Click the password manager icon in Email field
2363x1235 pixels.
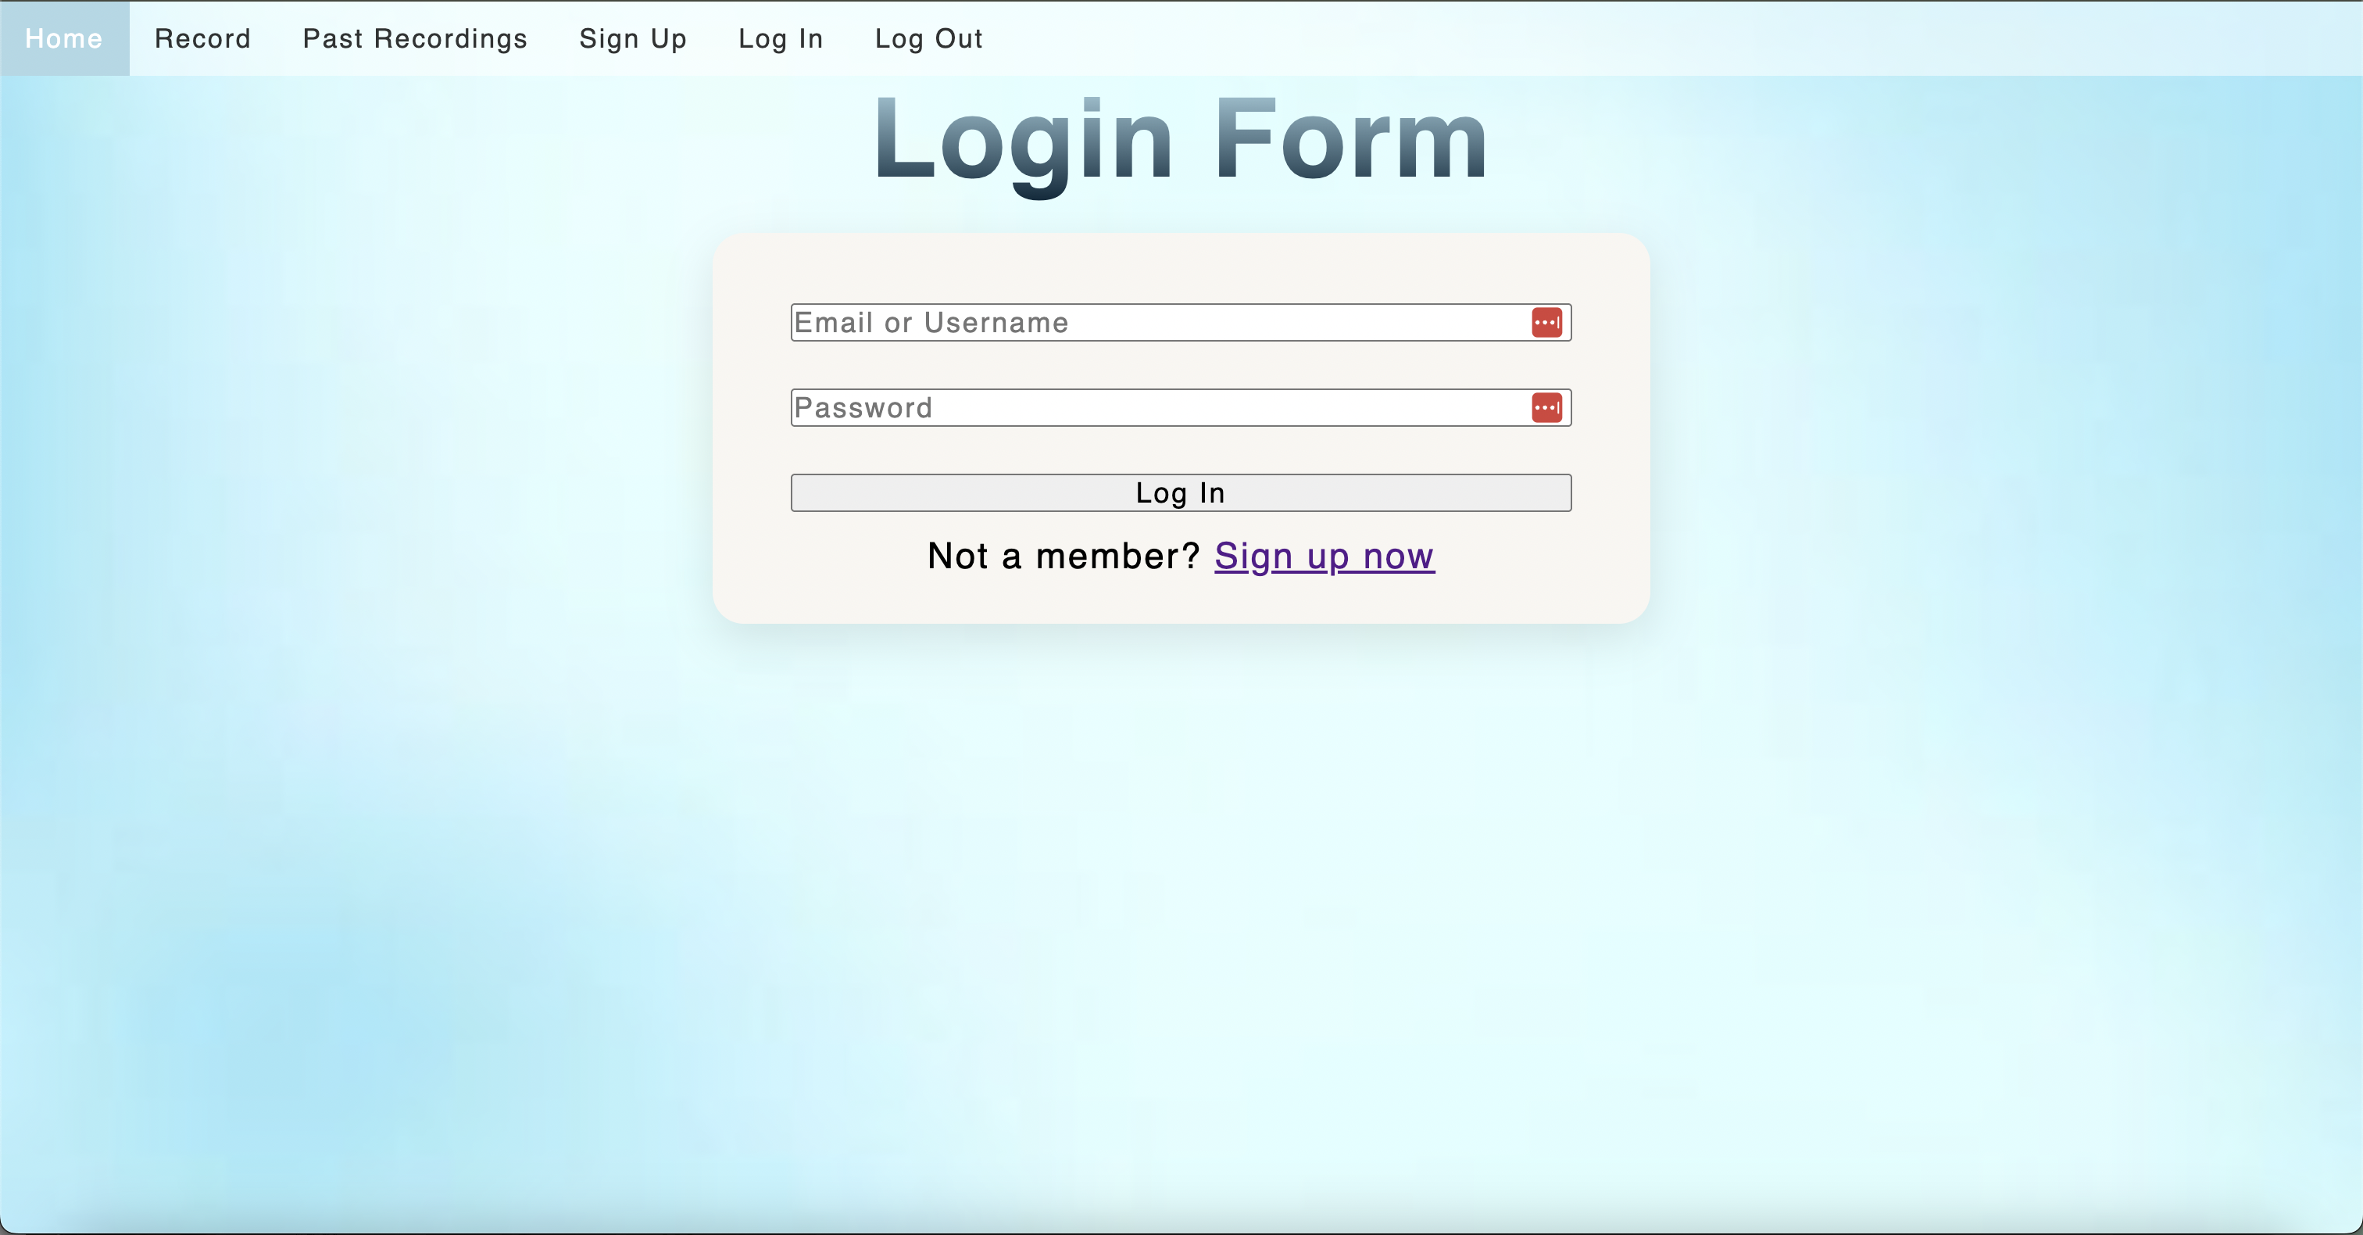(1546, 322)
